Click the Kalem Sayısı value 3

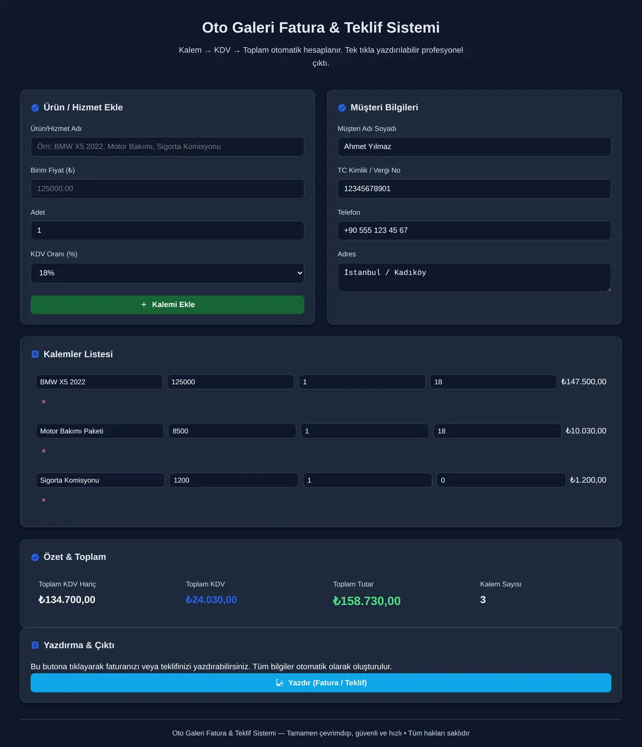pos(483,600)
